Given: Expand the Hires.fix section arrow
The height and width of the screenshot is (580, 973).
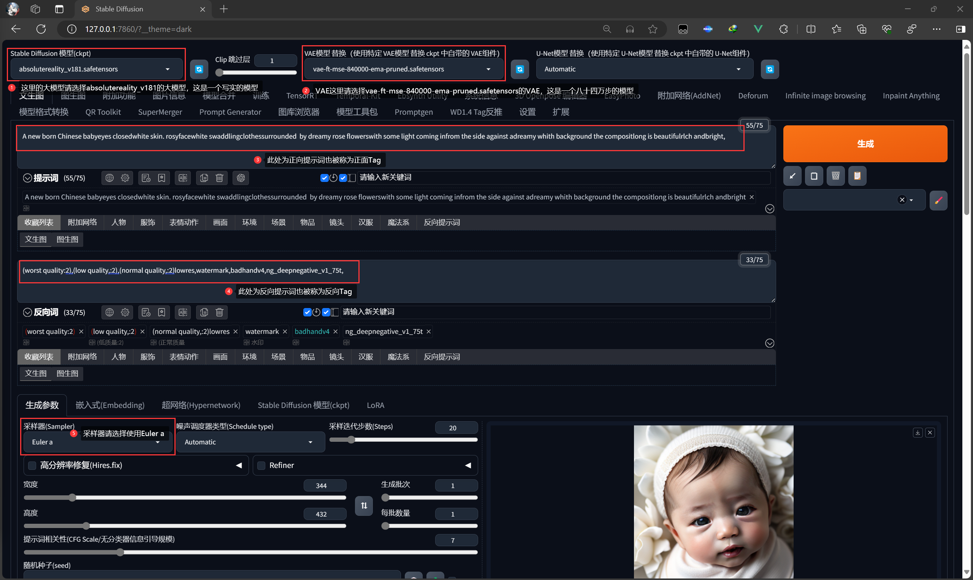Looking at the screenshot, I should point(239,465).
